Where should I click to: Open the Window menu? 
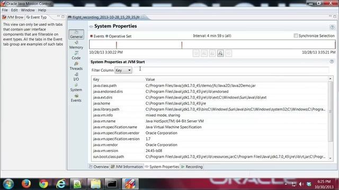point(28,10)
